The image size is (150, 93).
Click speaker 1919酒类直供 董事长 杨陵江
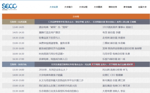tap(118, 27)
